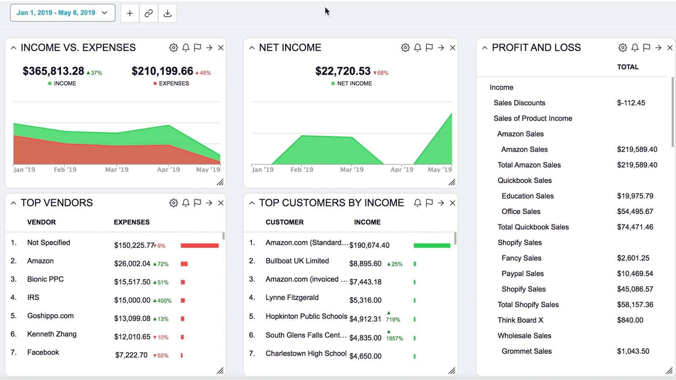Toggle the EXPENSES legend indicator
The width and height of the screenshot is (676, 380).
tap(155, 83)
